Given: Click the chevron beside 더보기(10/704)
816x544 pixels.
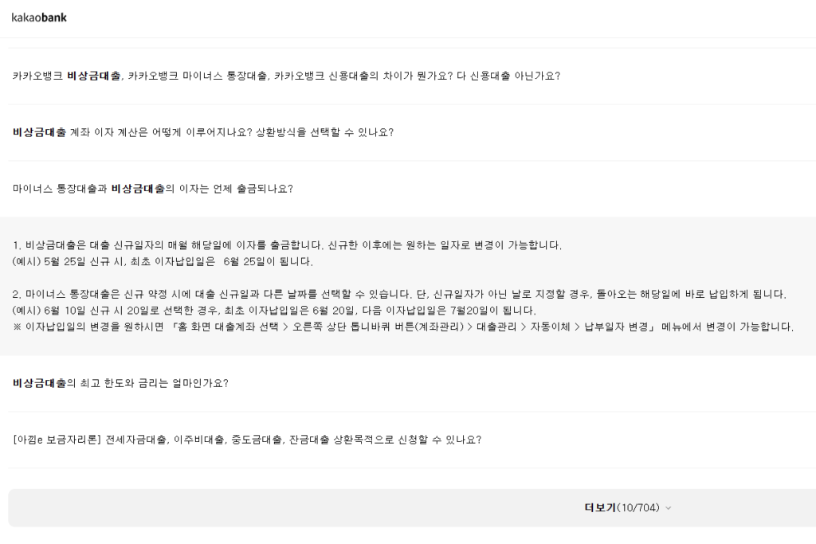Looking at the screenshot, I should [x=669, y=507].
